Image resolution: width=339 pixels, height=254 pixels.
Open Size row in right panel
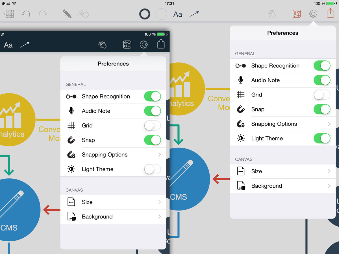[x=283, y=171]
